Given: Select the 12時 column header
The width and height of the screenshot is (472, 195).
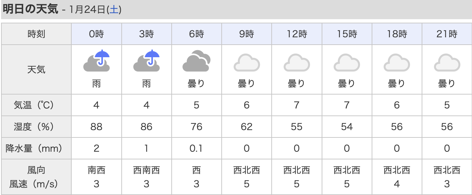Looking at the screenshot, I should [296, 34].
